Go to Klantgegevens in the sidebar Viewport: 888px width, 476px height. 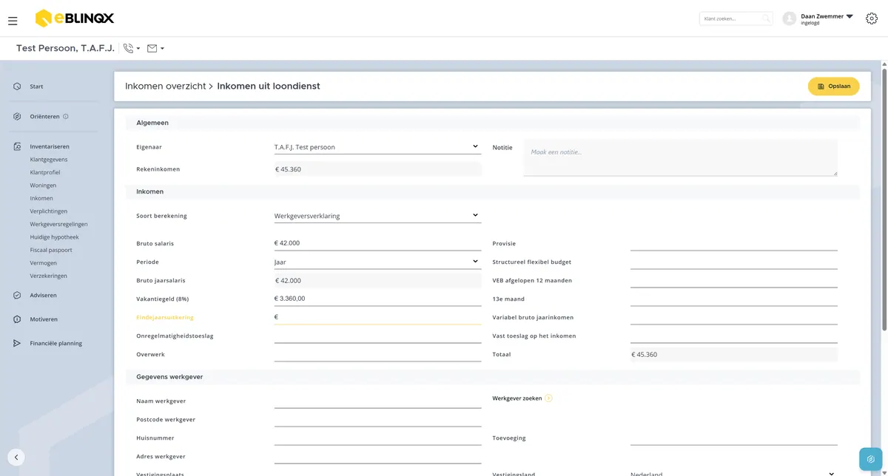pos(49,160)
